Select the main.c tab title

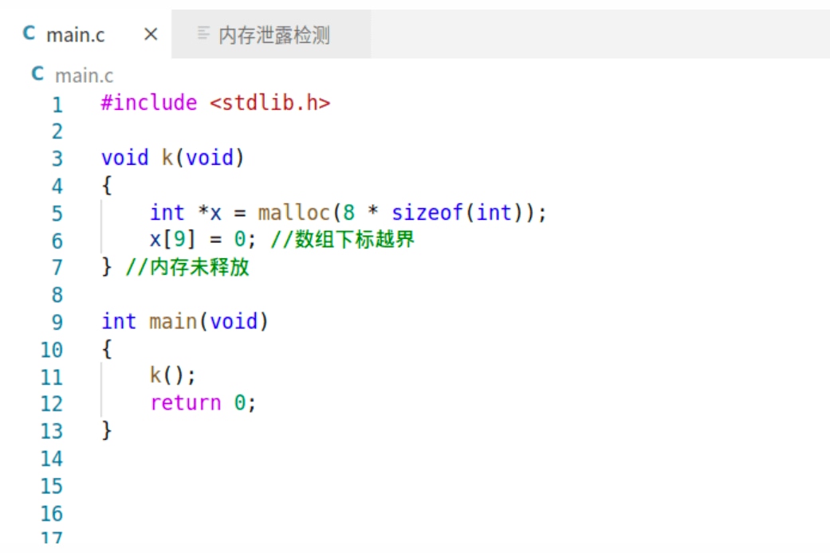click(76, 35)
